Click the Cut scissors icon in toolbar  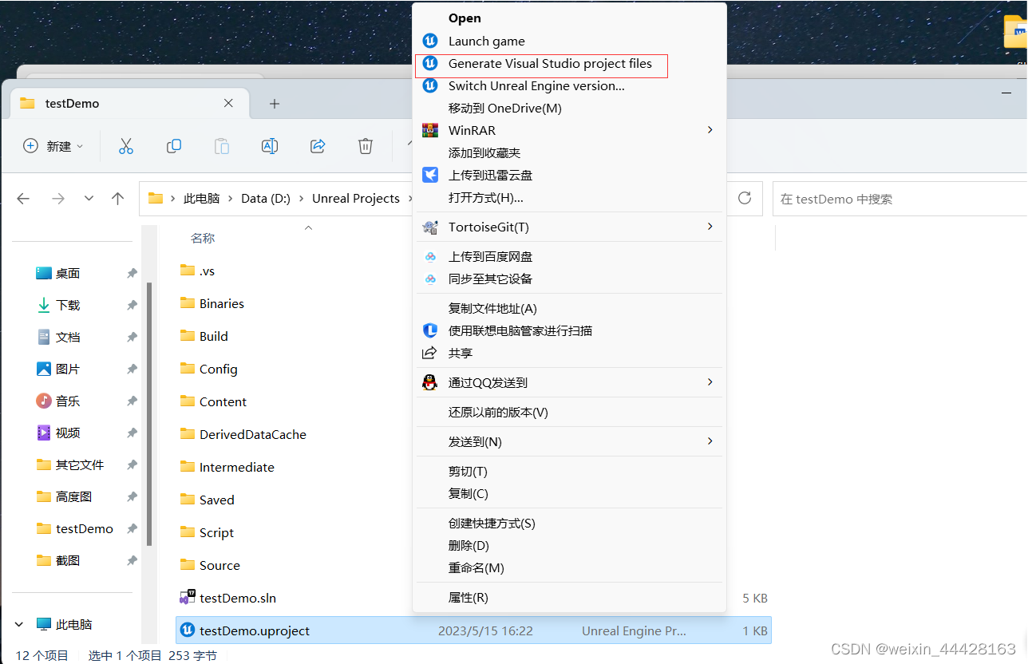(126, 146)
